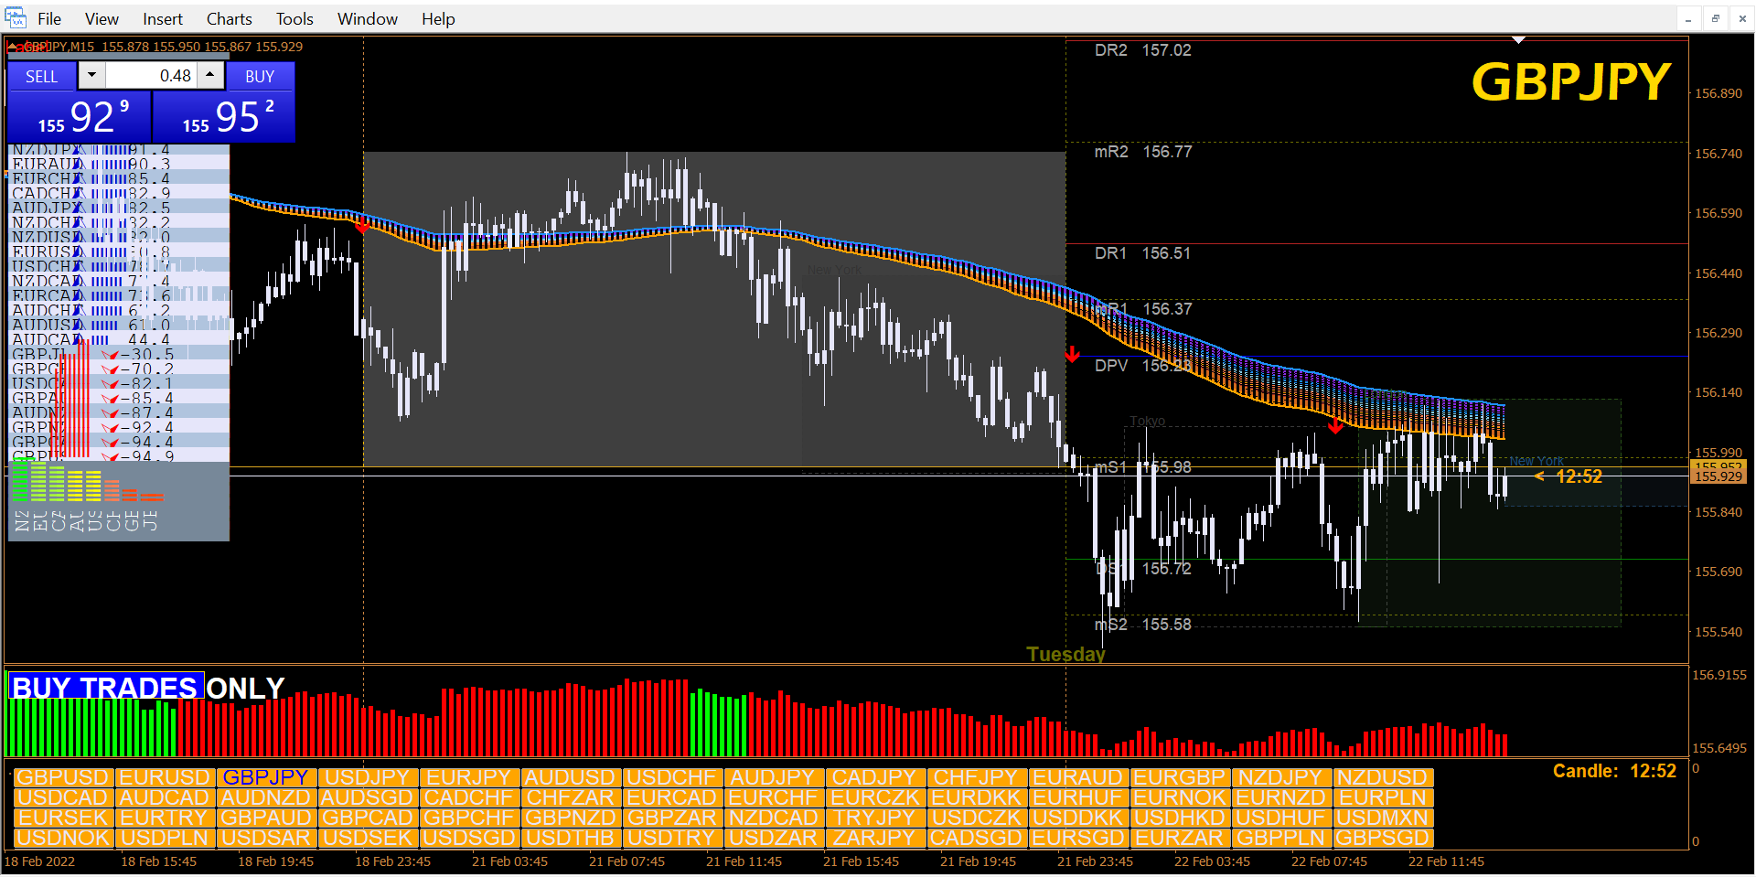The image size is (1756, 877).
Task: Click the MetaTrader application icon
Action: 16,18
